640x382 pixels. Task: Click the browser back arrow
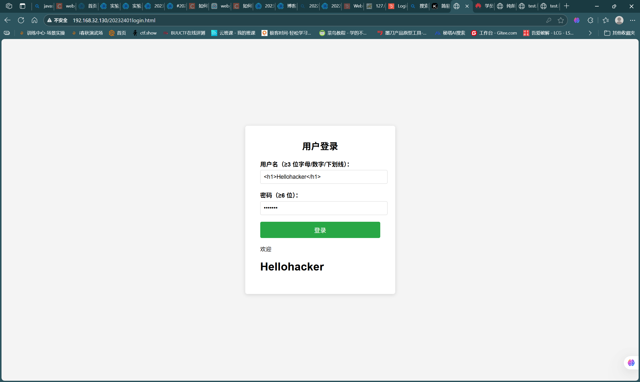[x=7, y=20]
